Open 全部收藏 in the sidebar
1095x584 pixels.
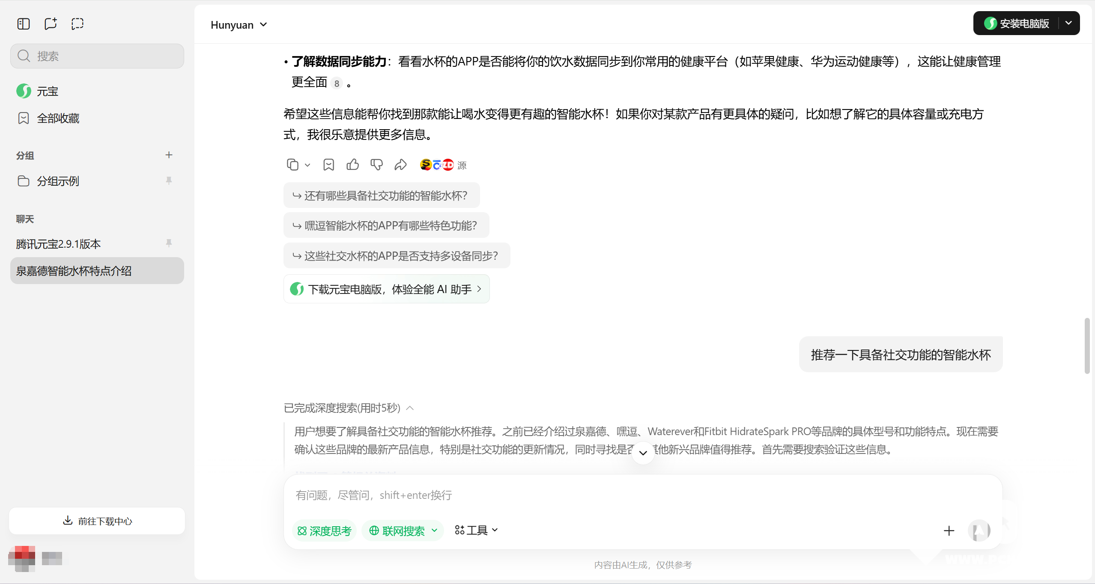(58, 118)
